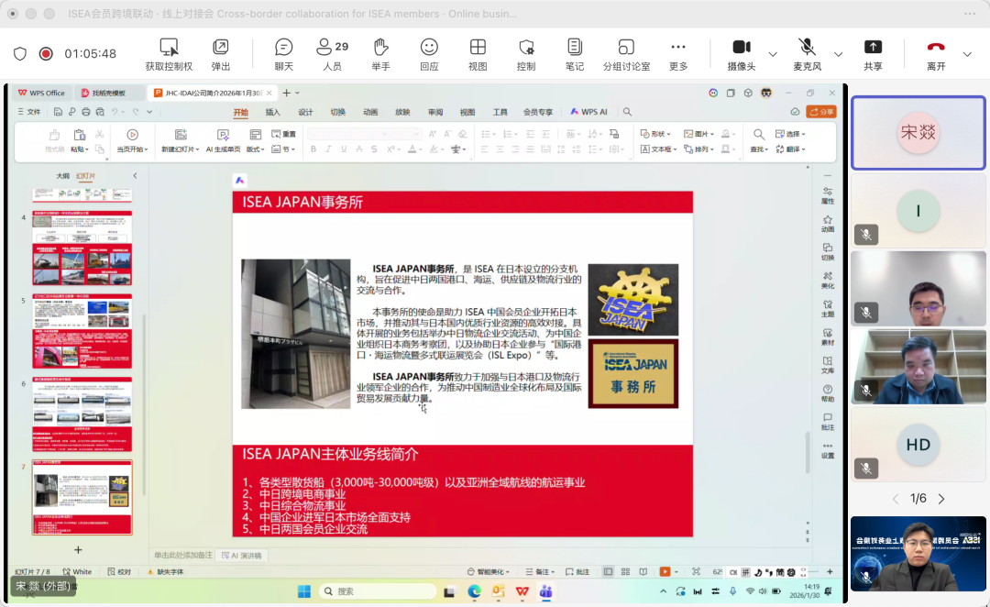Share screen with the 共享 icon
The height and width of the screenshot is (607, 990).
pyautogui.click(x=873, y=48)
